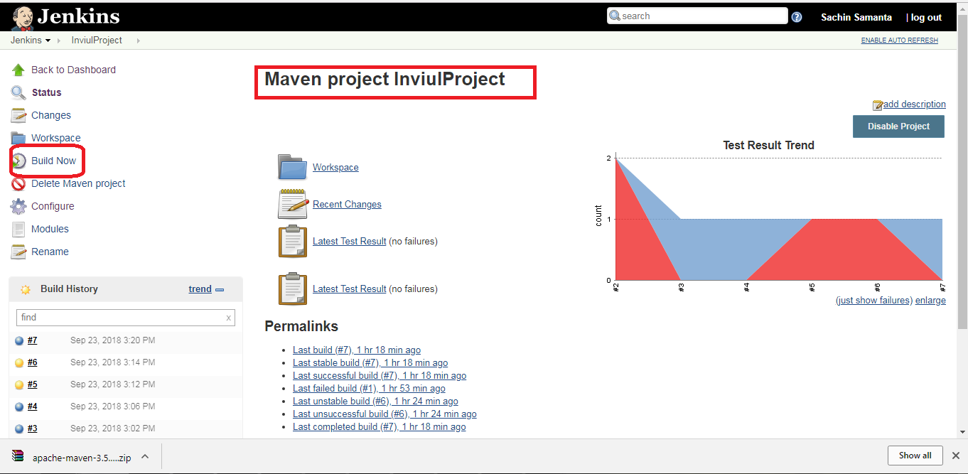This screenshot has width=968, height=474.
Task: Click the blue status ball for build #4
Action: click(x=19, y=407)
